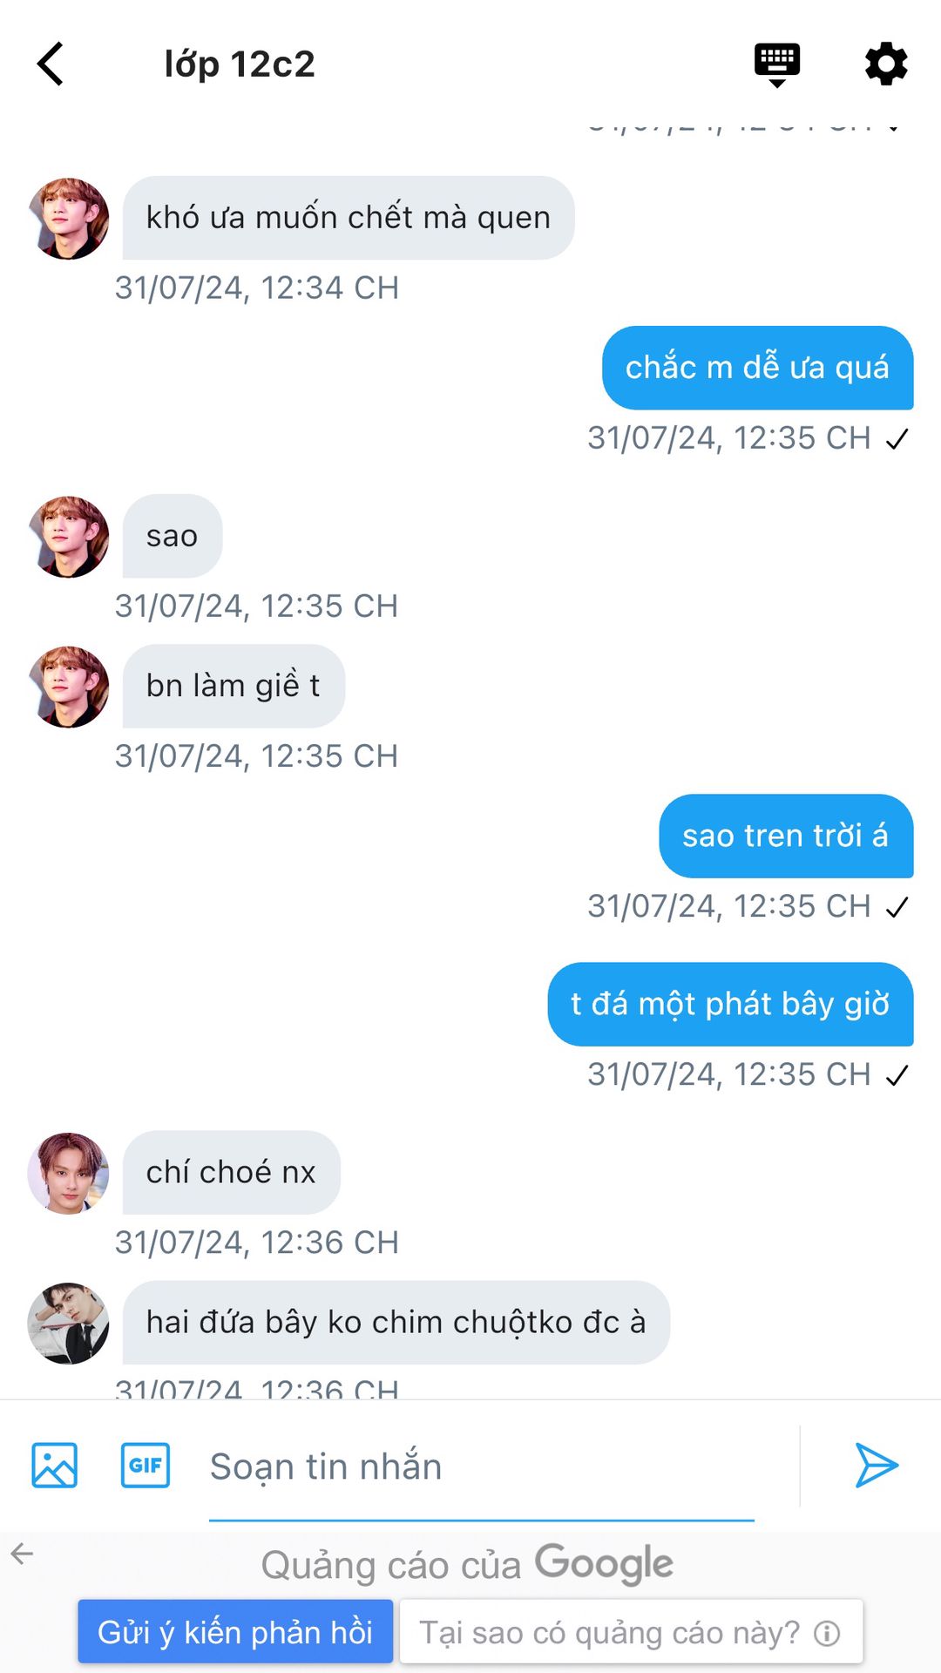The image size is (941, 1673).
Task: Open the GIF picker
Action: point(146,1465)
